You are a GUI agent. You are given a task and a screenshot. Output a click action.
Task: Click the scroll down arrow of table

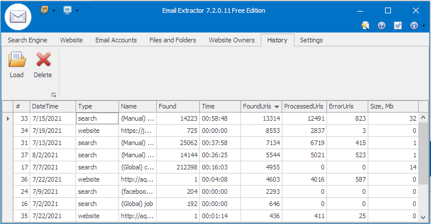[423, 217]
